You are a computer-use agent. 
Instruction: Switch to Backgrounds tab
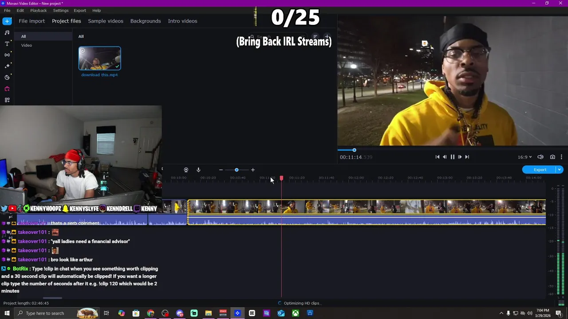tap(146, 21)
